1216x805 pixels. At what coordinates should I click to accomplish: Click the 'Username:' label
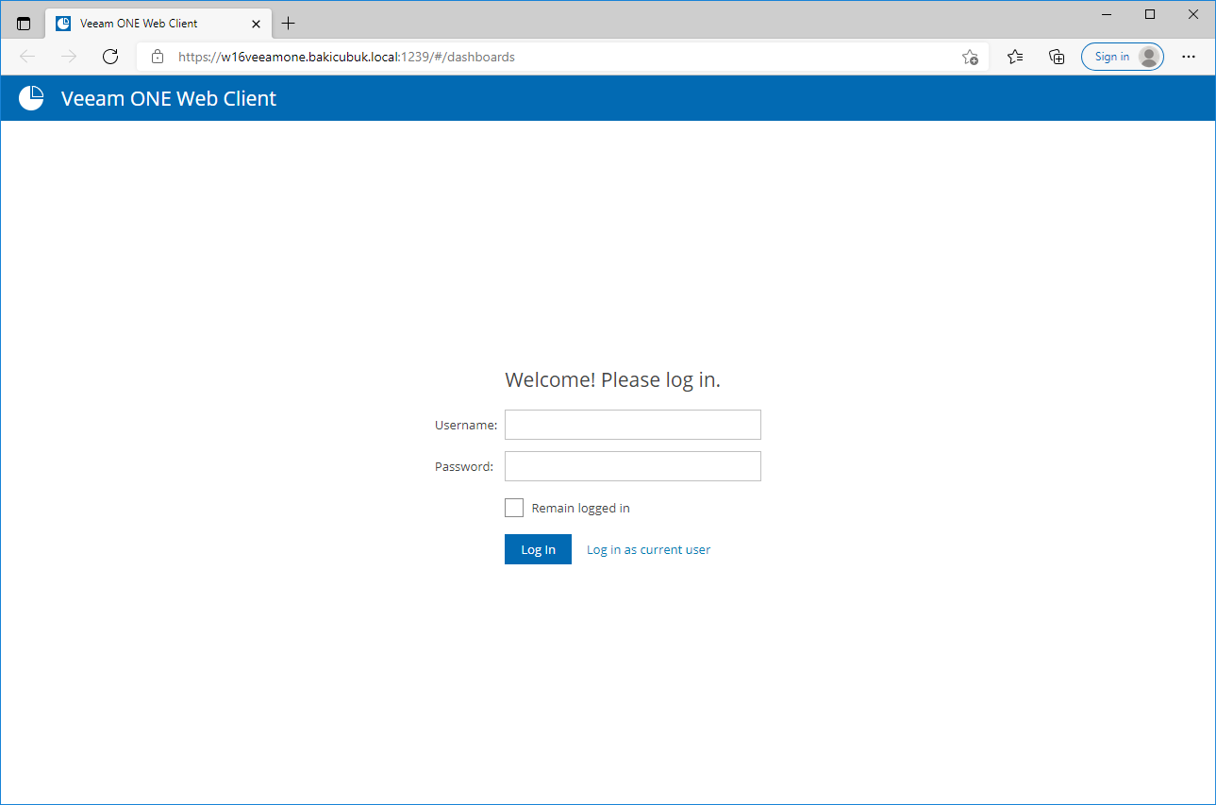(x=466, y=425)
